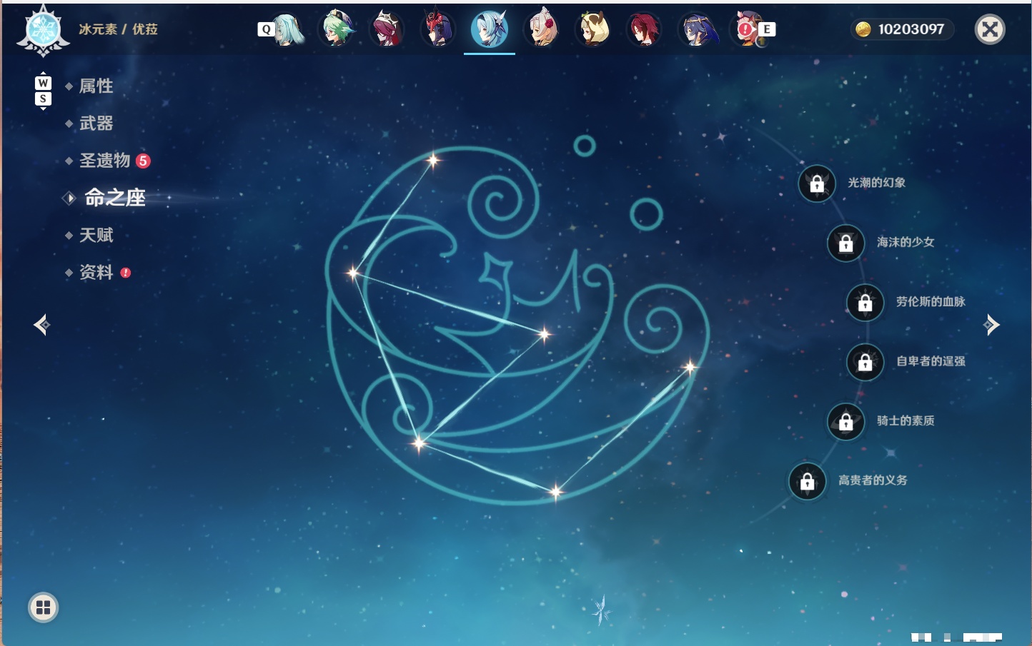Close the character screen with X
The width and height of the screenshot is (1032, 646).
tap(990, 29)
